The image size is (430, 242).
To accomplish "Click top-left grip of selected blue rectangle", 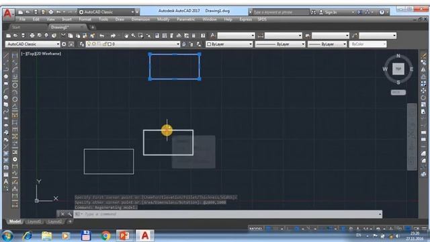I will click(x=150, y=54).
